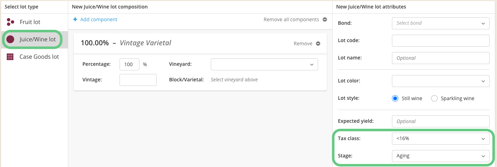Select the Still wine radio button
The width and height of the screenshot is (497, 167).
395,98
